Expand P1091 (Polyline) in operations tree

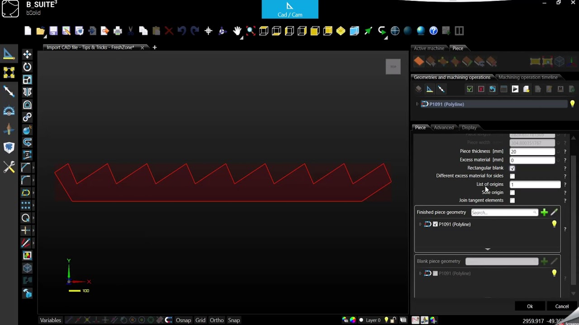point(417,104)
